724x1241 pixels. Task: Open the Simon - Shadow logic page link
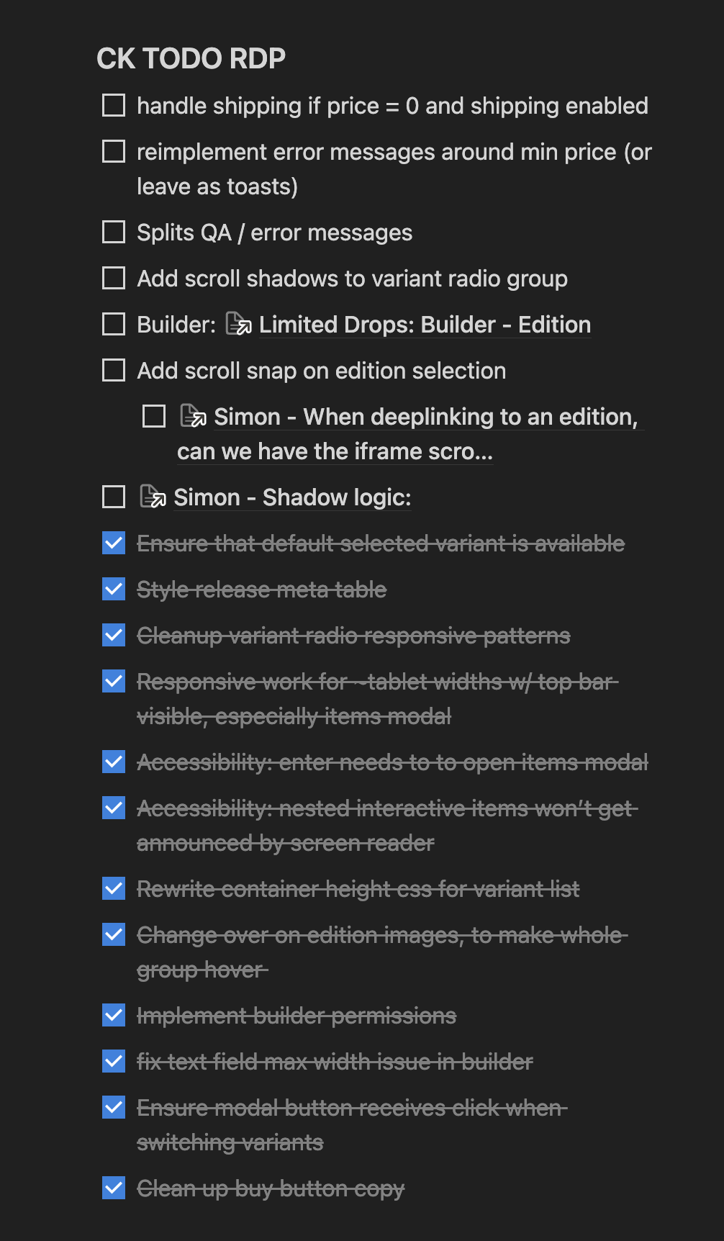click(x=292, y=497)
